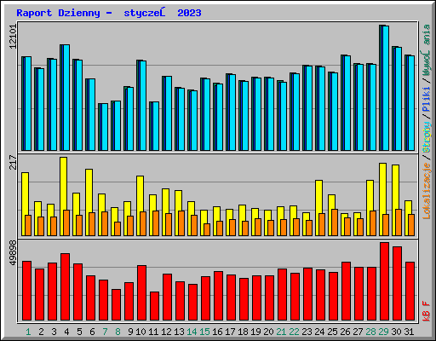Image resolution: width=436 pixels, height=341 pixels.
Task: Select the red KB bar for day 4
Action: point(65,287)
